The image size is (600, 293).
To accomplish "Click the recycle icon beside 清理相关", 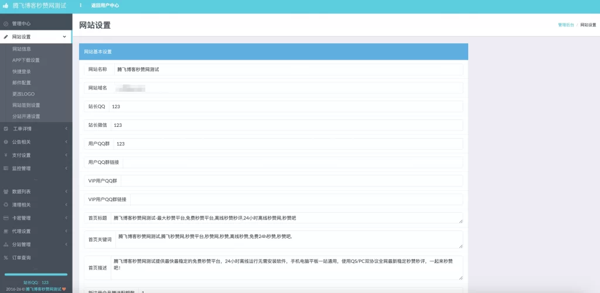I will (6, 205).
